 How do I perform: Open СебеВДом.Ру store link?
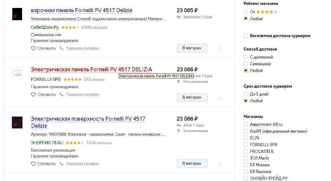[45, 27]
